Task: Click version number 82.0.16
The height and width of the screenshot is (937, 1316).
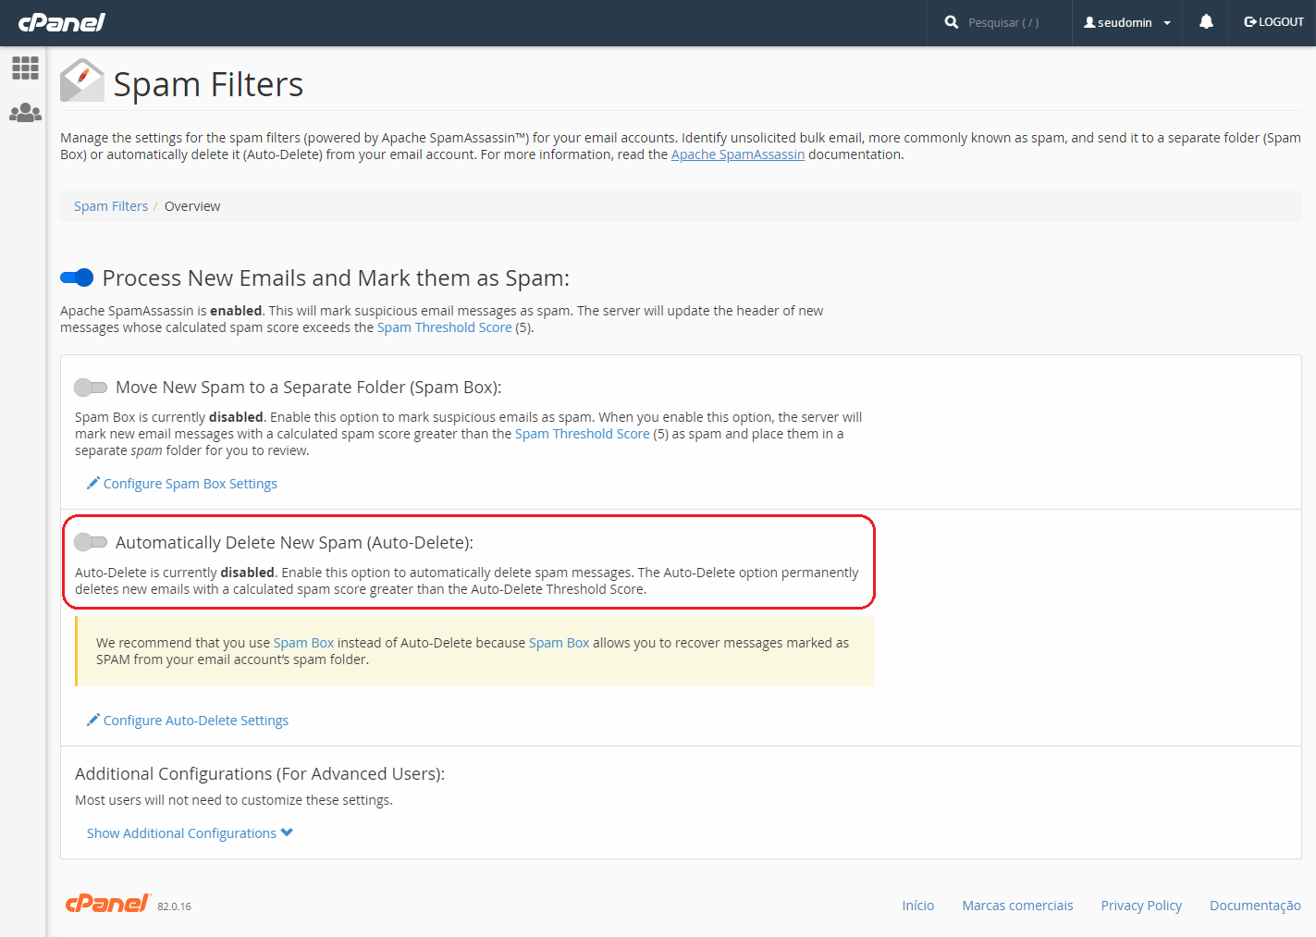Action: click(x=174, y=906)
